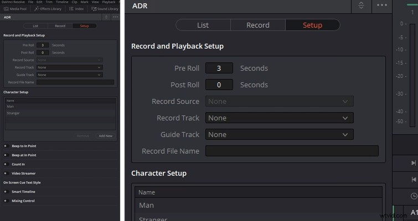The height and width of the screenshot is (221, 418).
Task: Open Record Source dropdown in small ADR panel
Action: click(70, 60)
